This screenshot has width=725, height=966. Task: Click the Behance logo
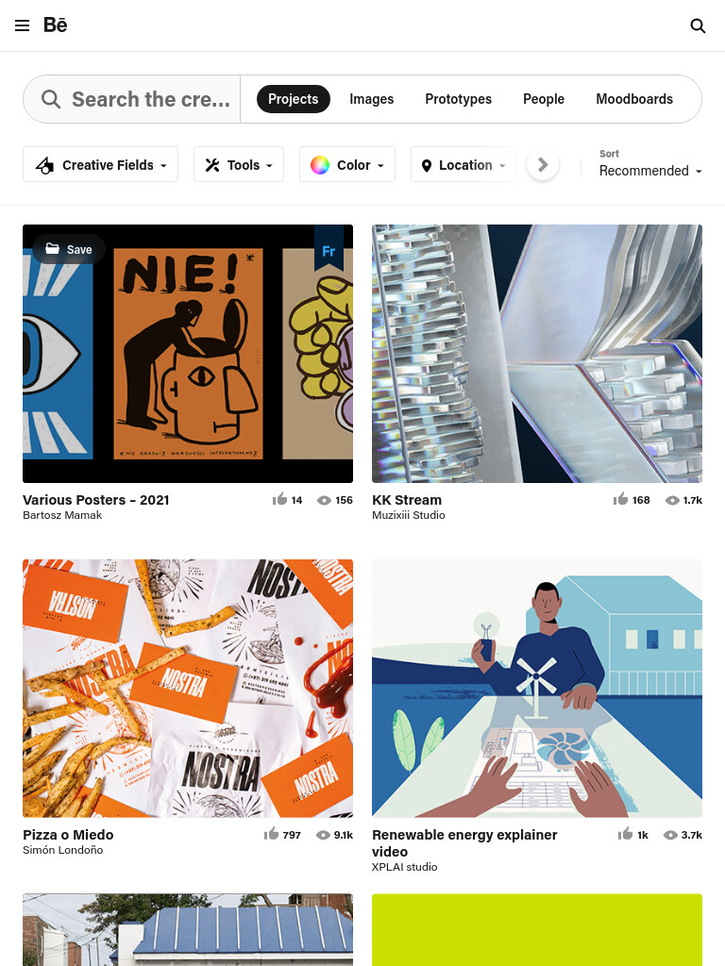tap(56, 25)
